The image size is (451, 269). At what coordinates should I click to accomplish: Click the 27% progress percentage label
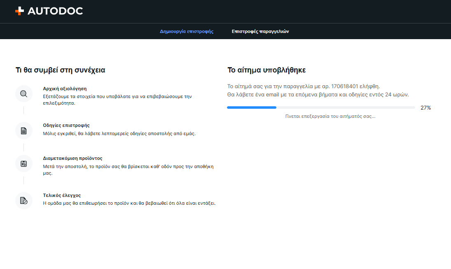click(426, 108)
